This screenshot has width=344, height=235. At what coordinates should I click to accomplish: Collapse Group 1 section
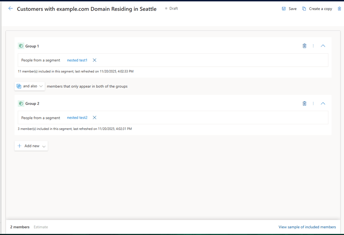tap(323, 46)
